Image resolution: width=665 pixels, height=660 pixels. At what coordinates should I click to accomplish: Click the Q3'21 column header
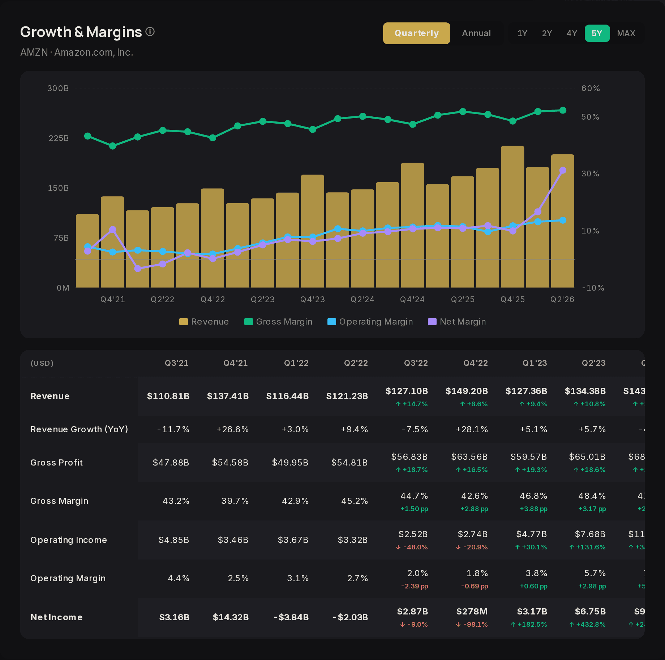tap(177, 363)
